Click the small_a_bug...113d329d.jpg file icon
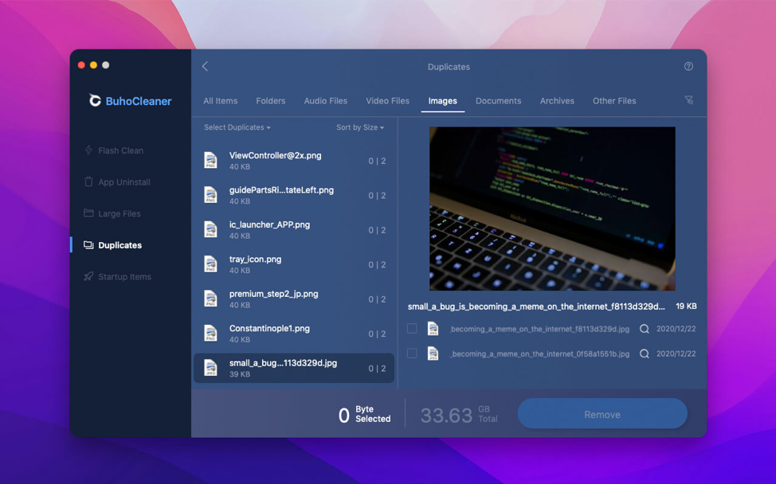 [211, 369]
